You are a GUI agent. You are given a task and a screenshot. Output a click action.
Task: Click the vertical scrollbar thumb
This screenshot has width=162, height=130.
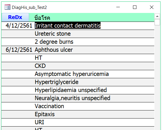point(157,22)
